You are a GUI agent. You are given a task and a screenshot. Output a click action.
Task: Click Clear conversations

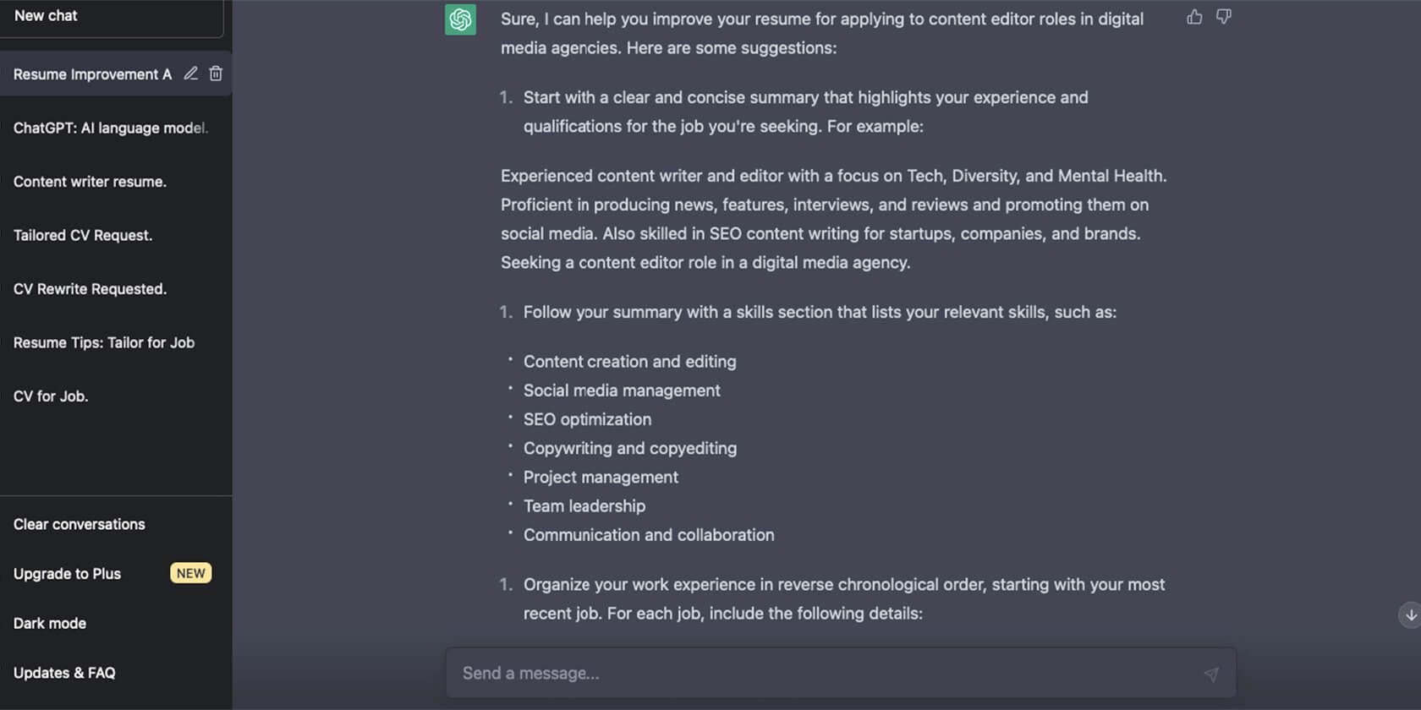79,524
